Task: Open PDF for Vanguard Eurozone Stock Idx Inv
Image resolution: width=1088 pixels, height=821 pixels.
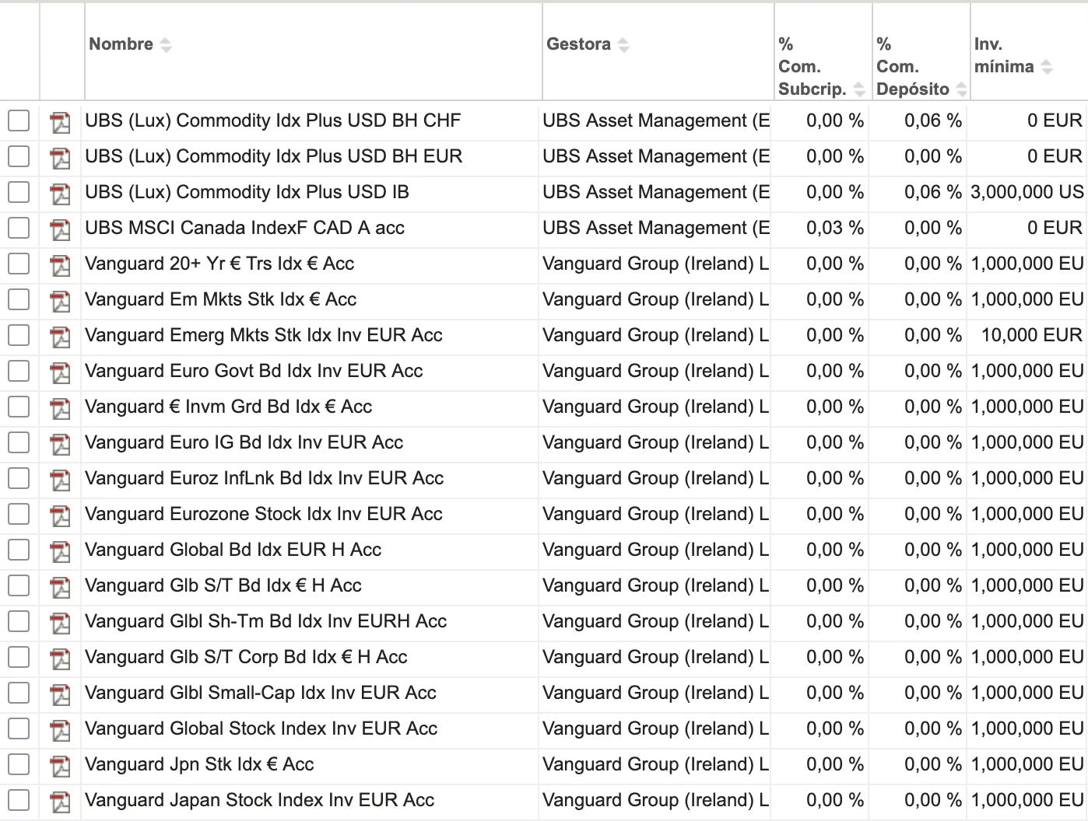Action: point(60,515)
